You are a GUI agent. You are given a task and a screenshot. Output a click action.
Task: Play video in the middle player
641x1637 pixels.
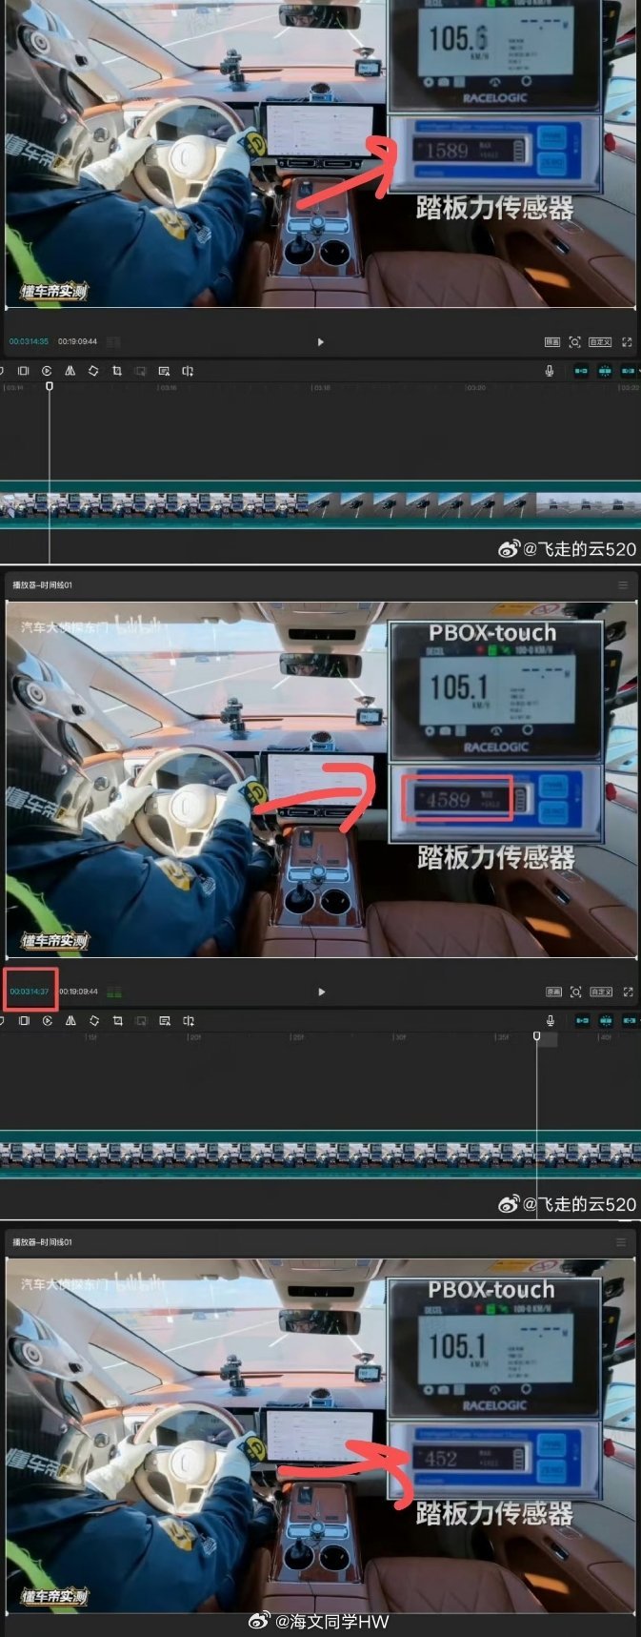coord(321,992)
